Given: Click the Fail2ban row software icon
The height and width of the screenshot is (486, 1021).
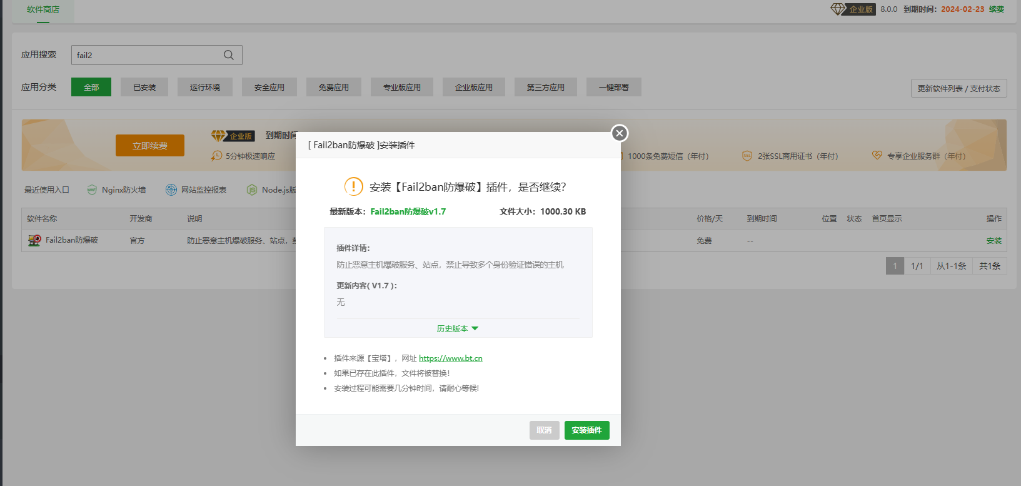Looking at the screenshot, I should pos(34,240).
